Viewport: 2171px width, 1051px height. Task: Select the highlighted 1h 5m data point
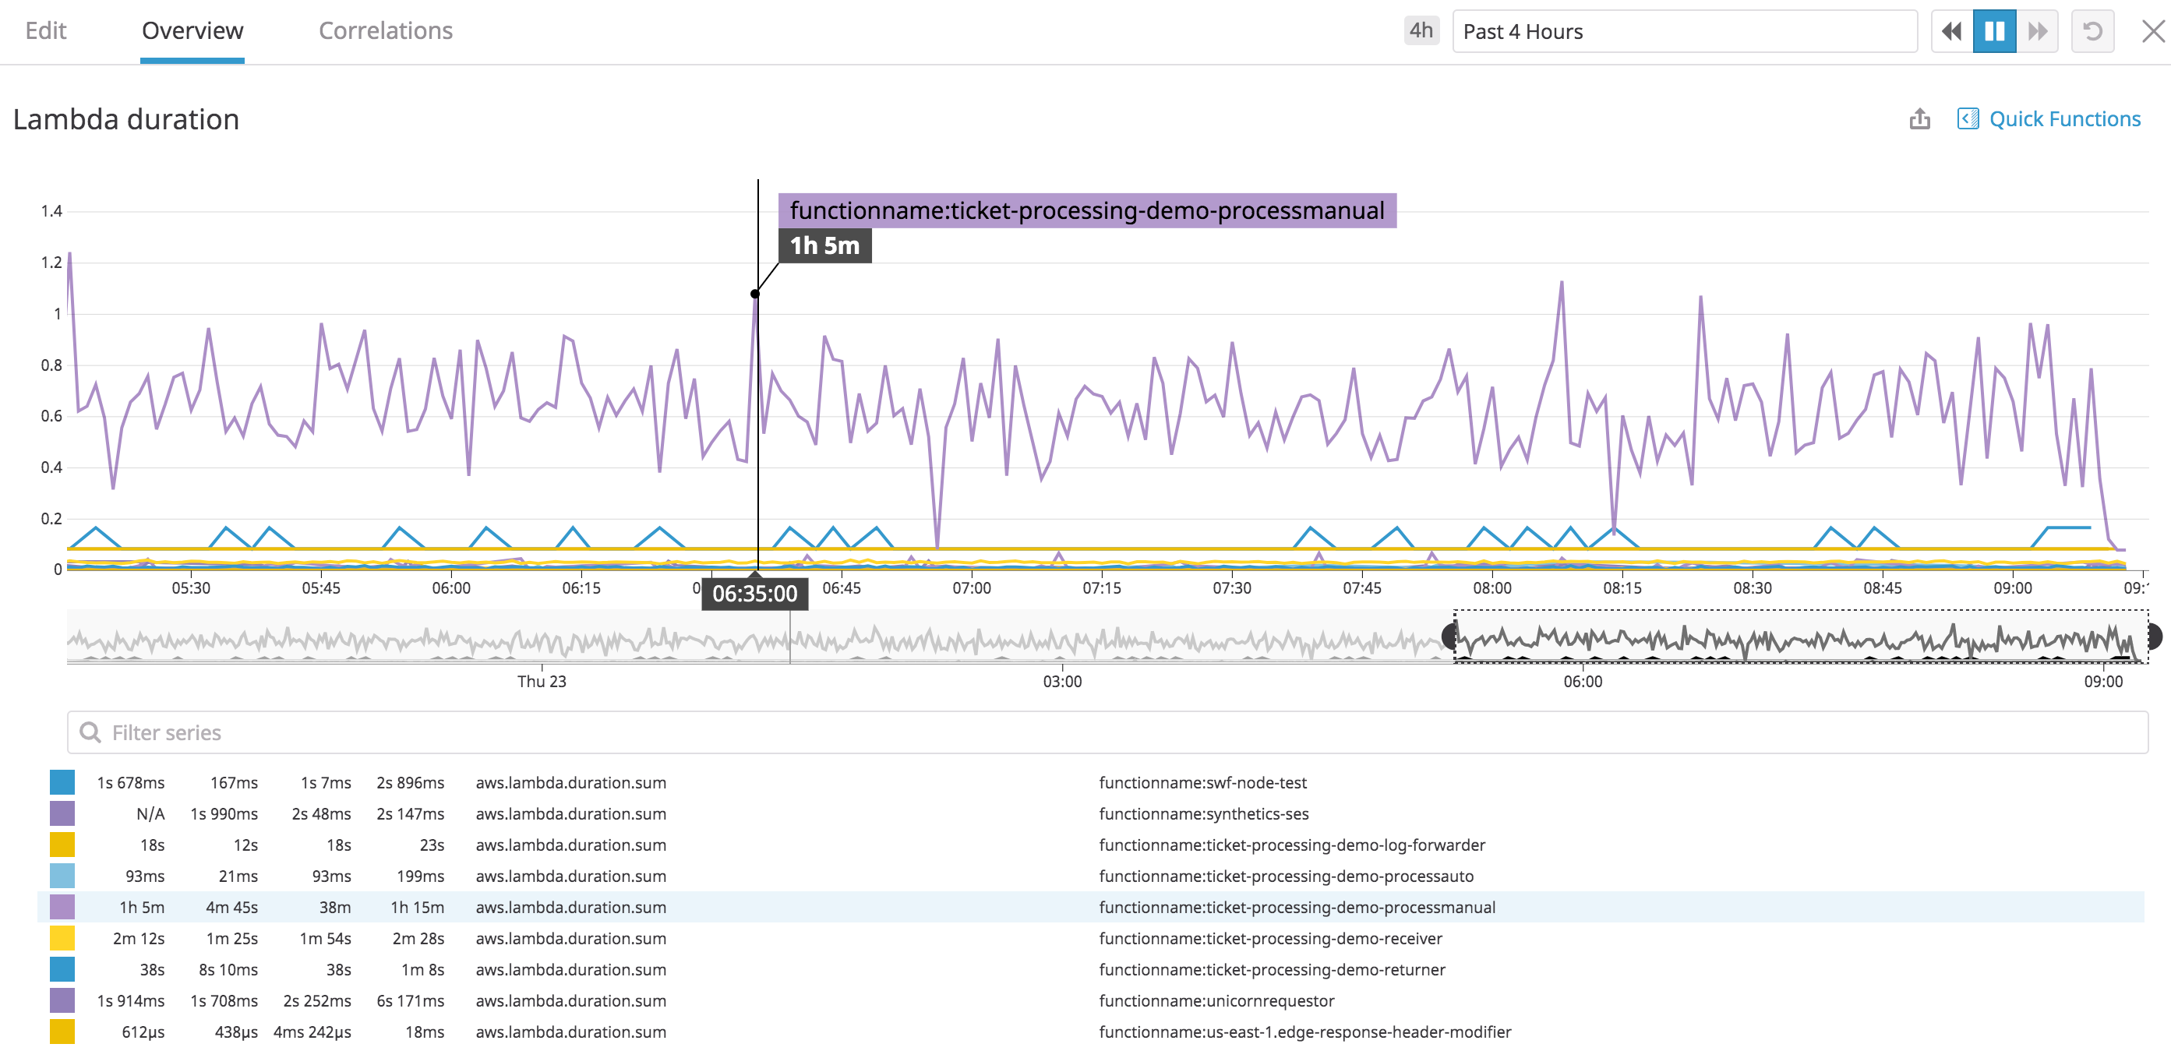[754, 293]
